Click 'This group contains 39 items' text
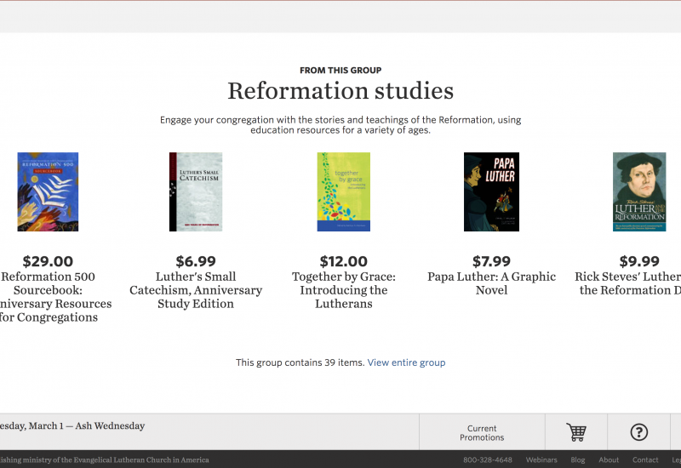 click(300, 362)
